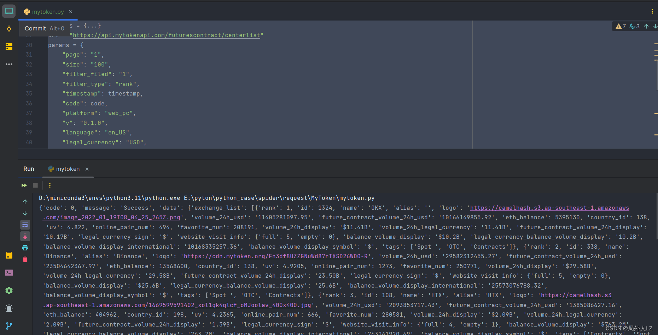Click the "timestamp": timestamp code line
The width and height of the screenshot is (658, 335).
(x=103, y=94)
